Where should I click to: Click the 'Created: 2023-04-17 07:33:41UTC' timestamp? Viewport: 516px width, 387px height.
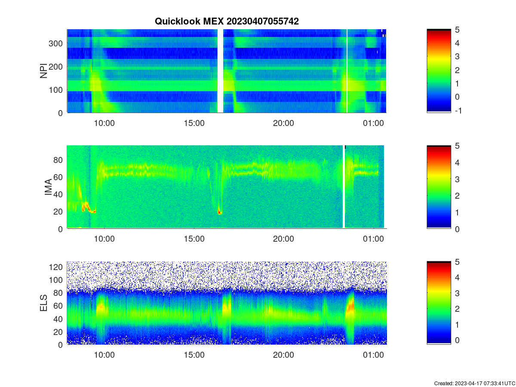pos(474,383)
